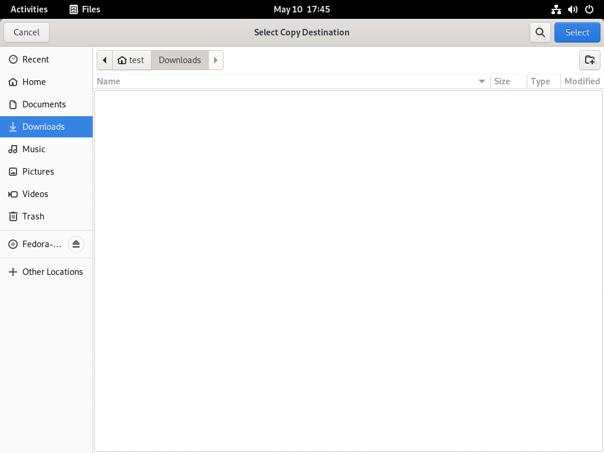This screenshot has width=604, height=453.
Task: Open Videos in the sidebar
Action: click(46, 193)
